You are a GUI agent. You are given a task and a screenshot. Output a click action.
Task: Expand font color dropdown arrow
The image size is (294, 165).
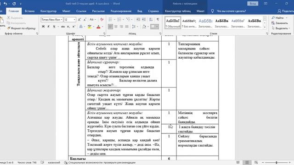(102, 27)
